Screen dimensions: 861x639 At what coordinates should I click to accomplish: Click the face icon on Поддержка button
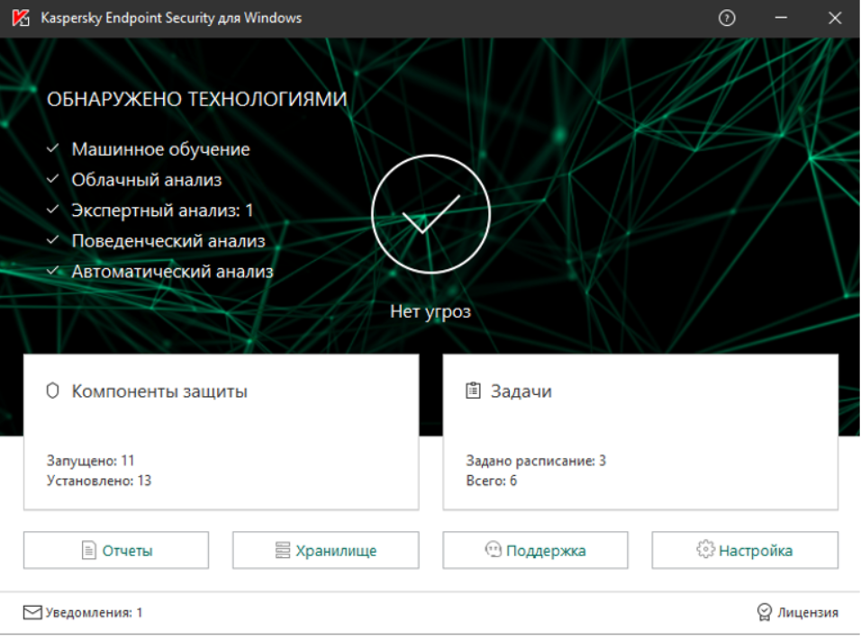(x=494, y=549)
